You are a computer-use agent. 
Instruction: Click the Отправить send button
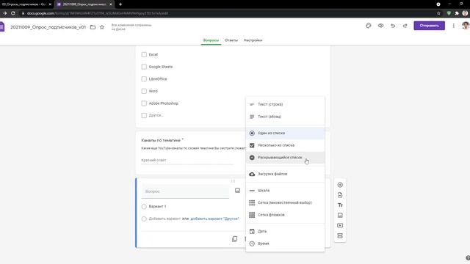tap(429, 26)
